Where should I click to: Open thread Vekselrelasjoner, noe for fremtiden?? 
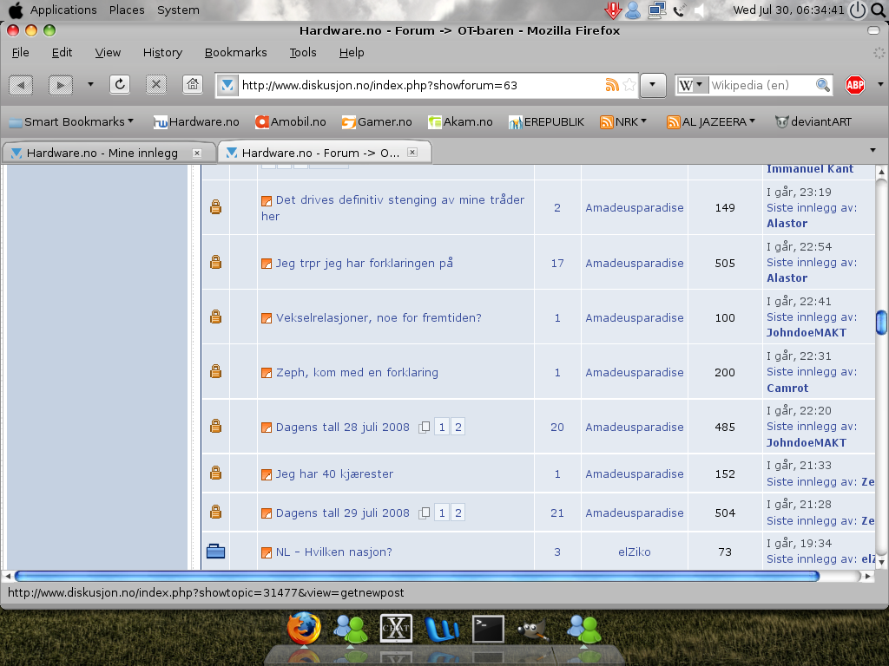click(379, 317)
